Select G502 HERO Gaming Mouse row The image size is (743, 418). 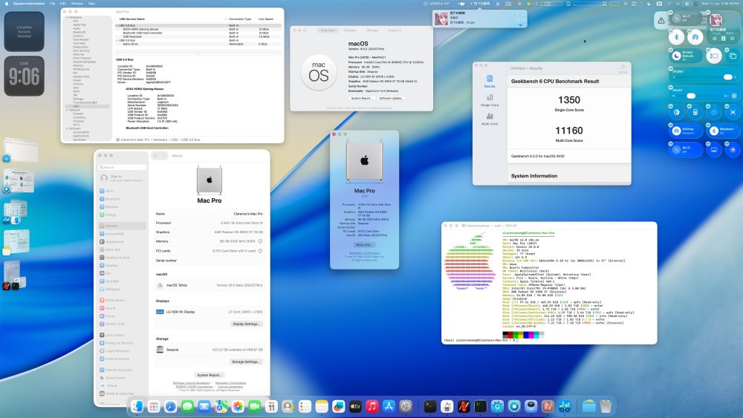coord(198,30)
